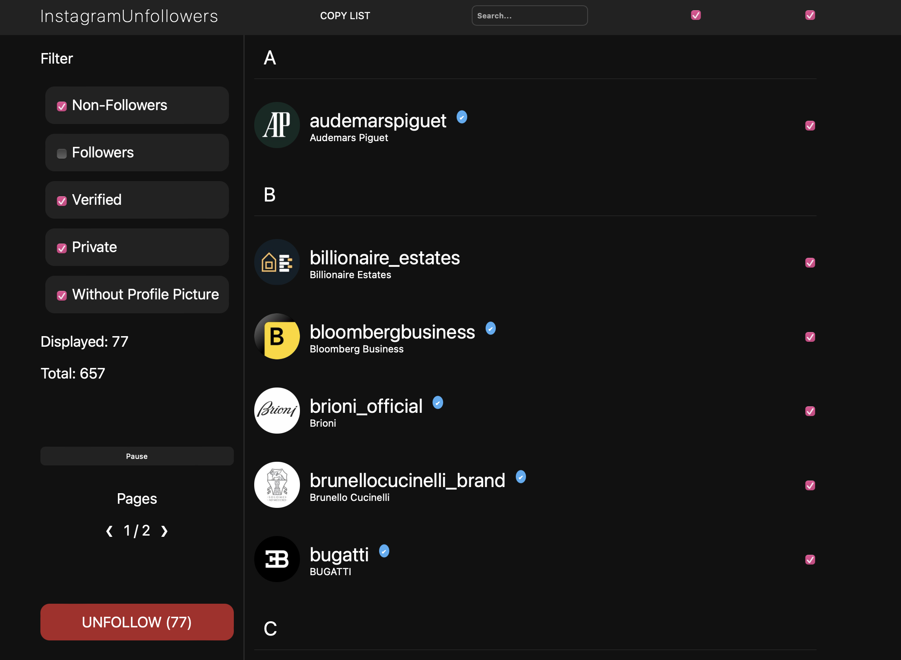Click the BUGATTI display name
The width and height of the screenshot is (901, 660).
point(330,572)
